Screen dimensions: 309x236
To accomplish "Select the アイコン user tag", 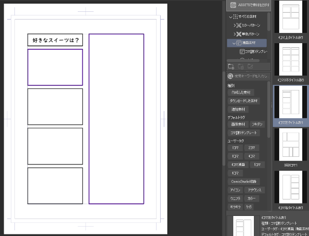I will pos(235,190).
